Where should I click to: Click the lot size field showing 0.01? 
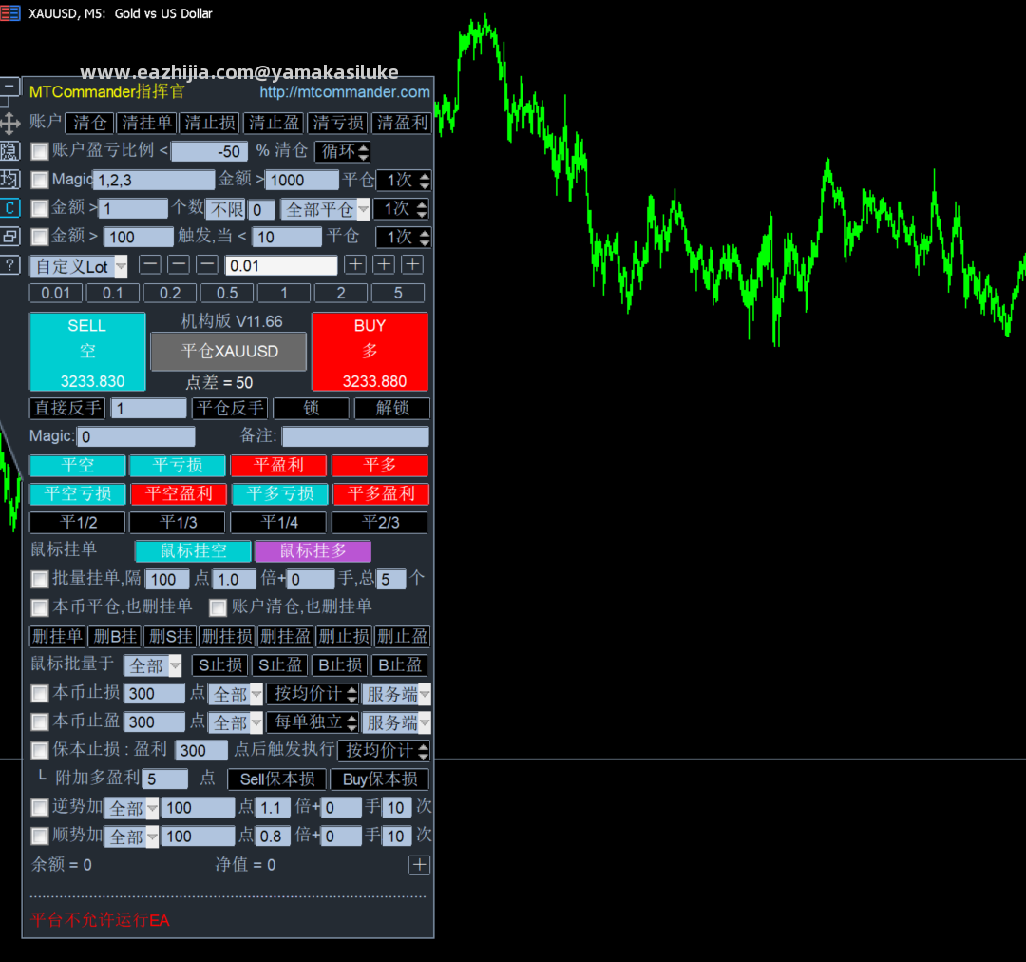point(281,266)
